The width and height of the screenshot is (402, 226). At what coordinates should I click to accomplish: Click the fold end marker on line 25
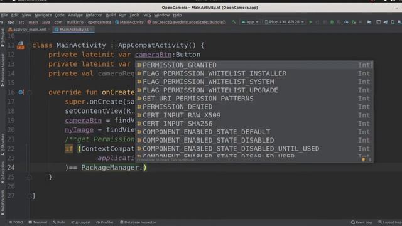pos(30,177)
